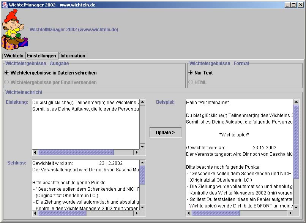Viewport: 306px width, 223px height.
Task: Click the WichtelManager 2002 (www.wichteln.de) heading
Action: (x=74, y=30)
